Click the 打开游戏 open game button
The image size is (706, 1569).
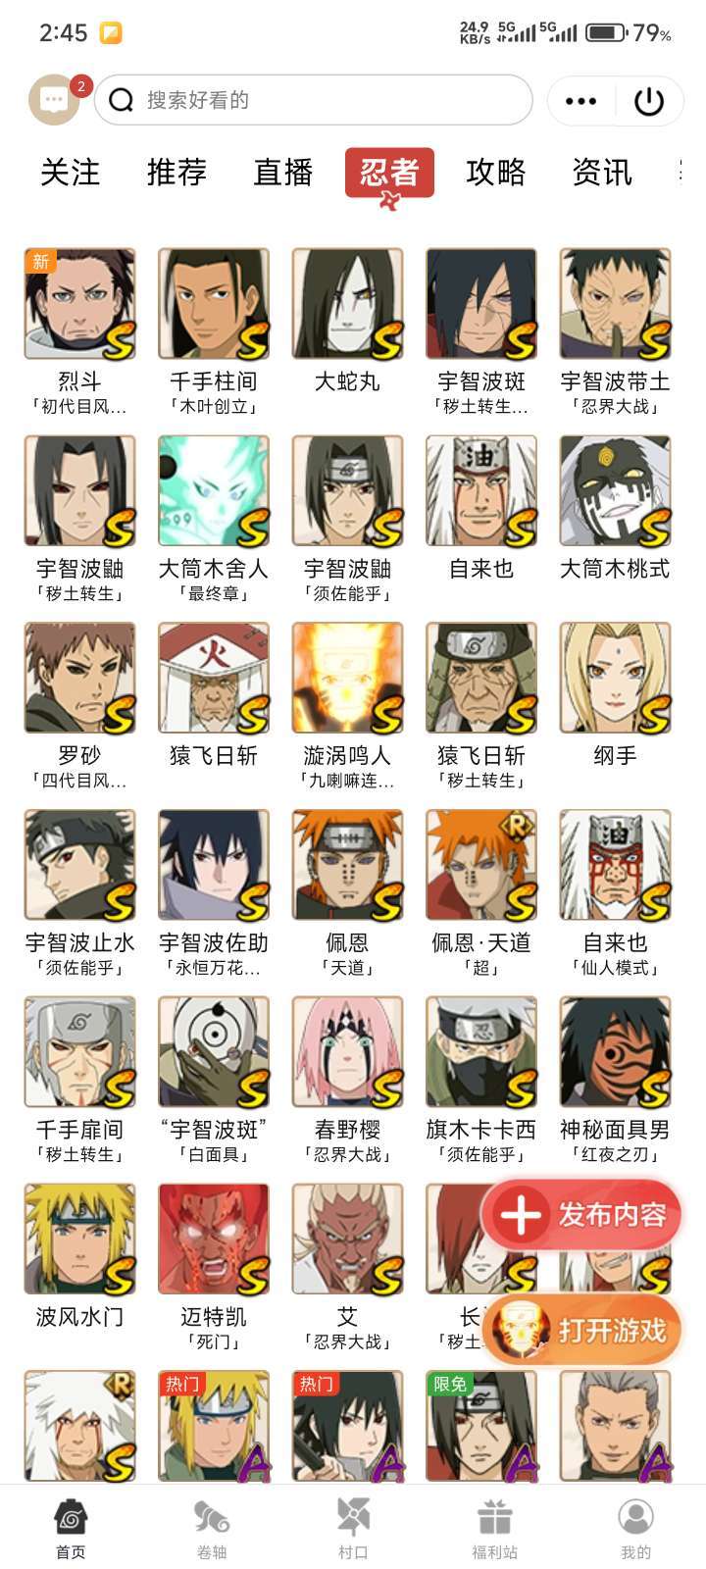tap(581, 1331)
